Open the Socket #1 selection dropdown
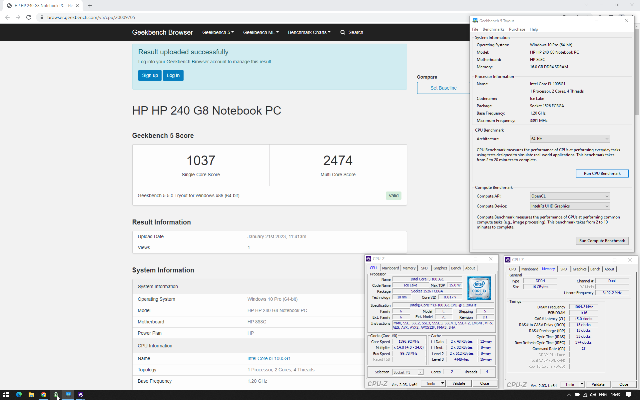The image size is (640, 400). click(408, 372)
